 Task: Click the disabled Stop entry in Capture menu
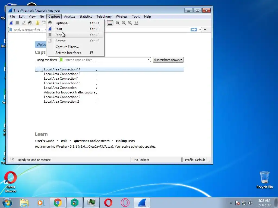[x=75, y=35]
